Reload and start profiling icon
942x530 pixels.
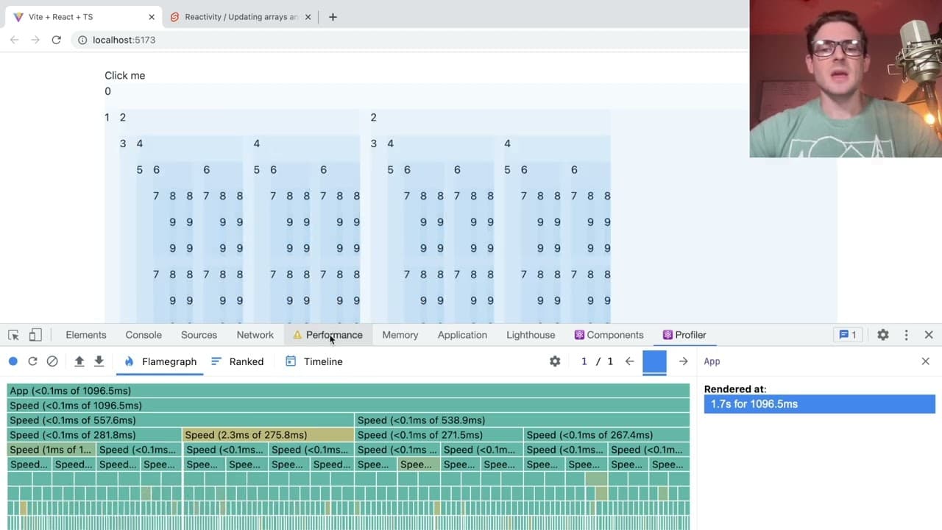(x=32, y=361)
